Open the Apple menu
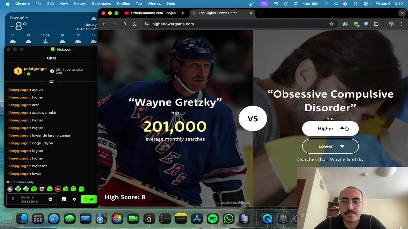Image resolution: width=408 pixels, height=229 pixels. pyautogui.click(x=8, y=3)
